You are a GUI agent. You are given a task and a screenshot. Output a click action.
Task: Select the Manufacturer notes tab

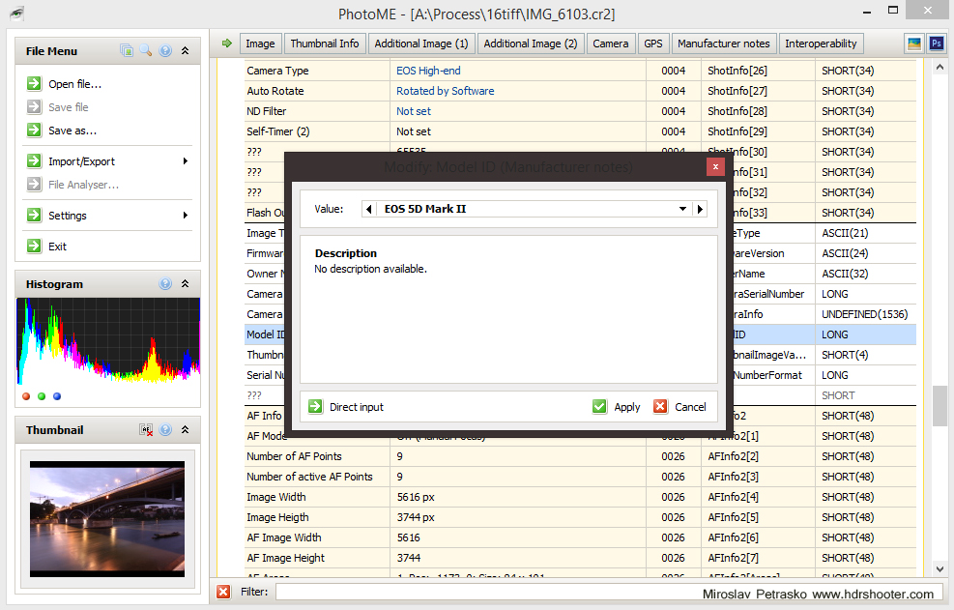point(724,44)
